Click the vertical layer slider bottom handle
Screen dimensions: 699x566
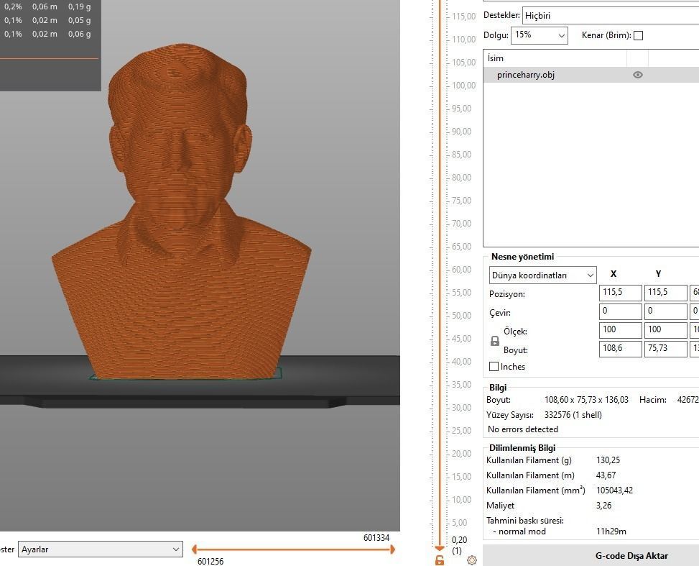440,548
